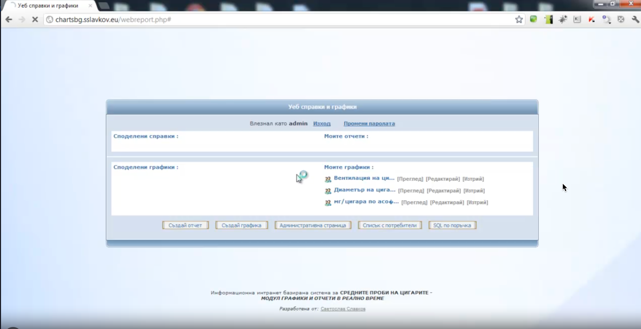Click [Преглед] for Вентилация на ци...
Screen dimensions: 641x329
(410, 179)
